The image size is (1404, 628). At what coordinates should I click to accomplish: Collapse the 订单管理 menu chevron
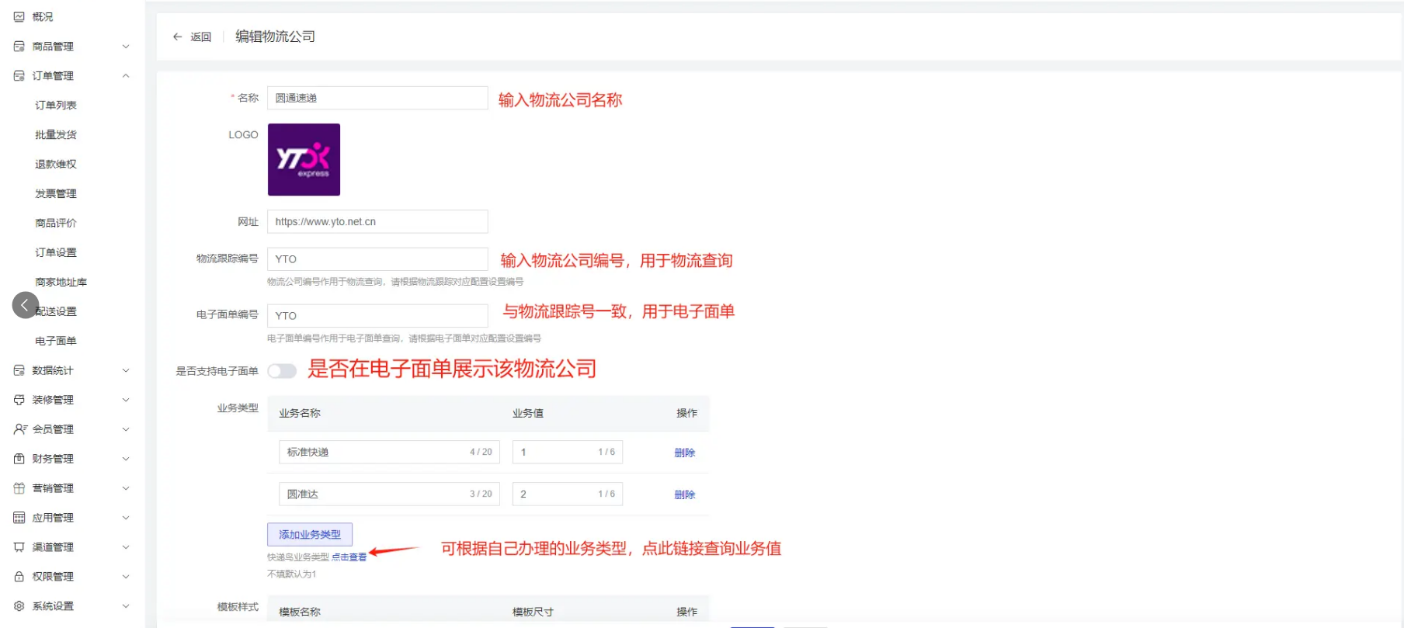coord(126,76)
